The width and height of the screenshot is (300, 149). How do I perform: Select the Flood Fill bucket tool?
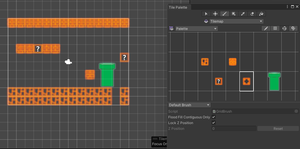tap(261, 14)
